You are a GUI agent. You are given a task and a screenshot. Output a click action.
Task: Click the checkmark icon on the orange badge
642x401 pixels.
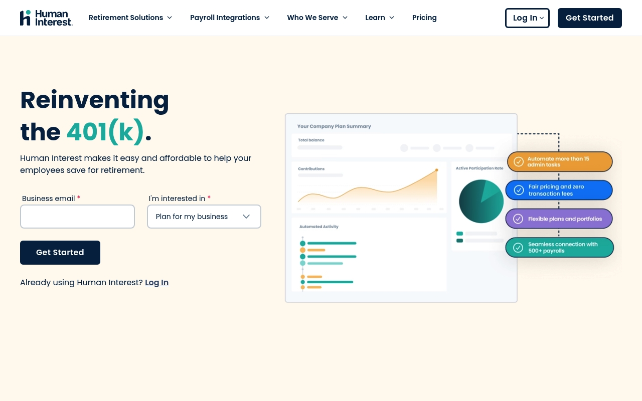pos(519,162)
